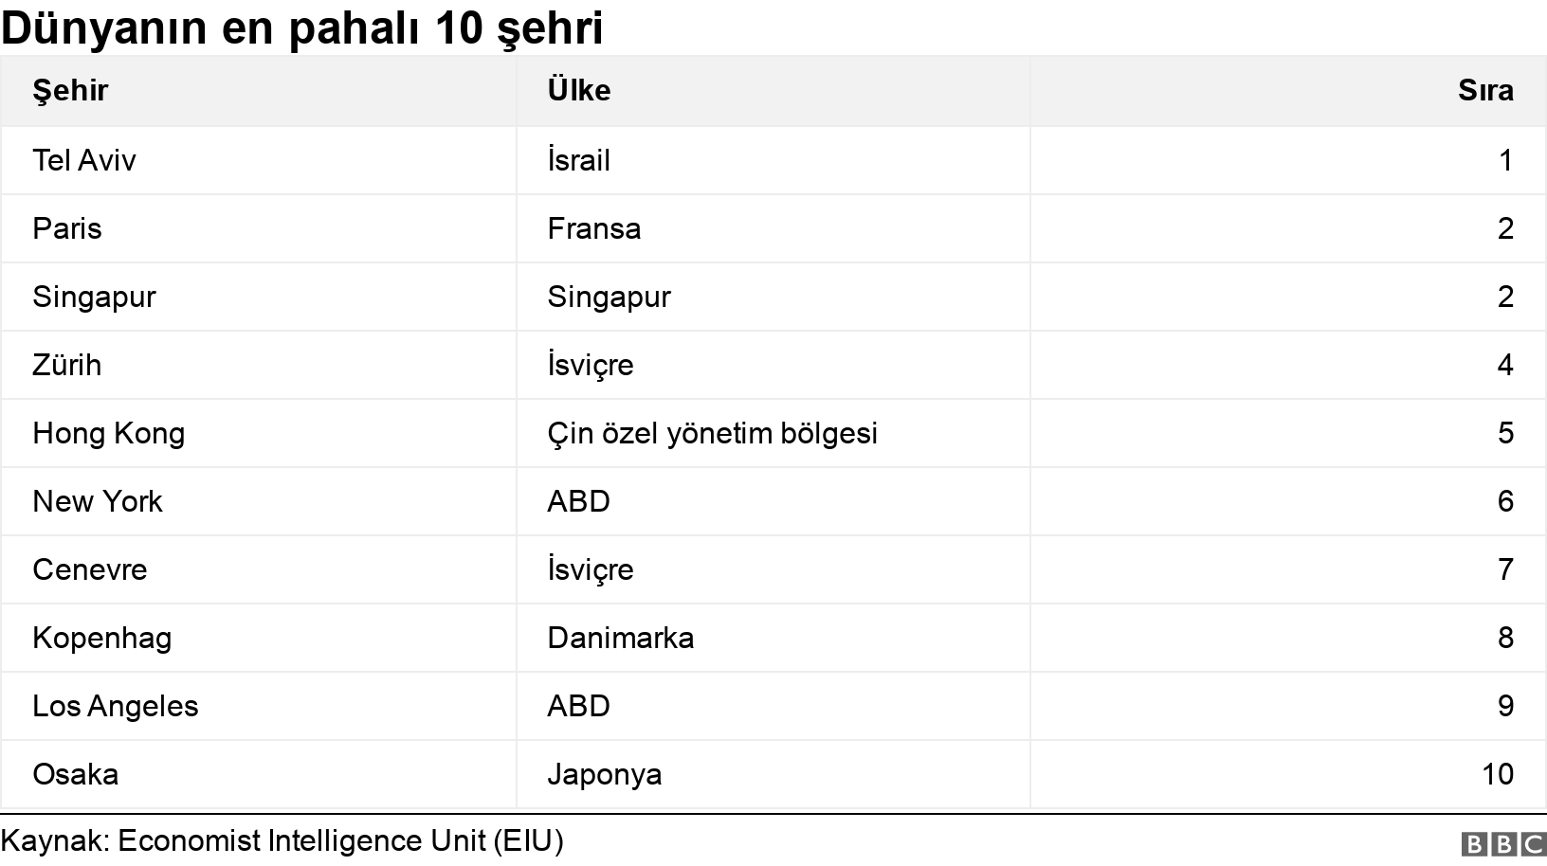The width and height of the screenshot is (1547, 866).
Task: Select the Los Angeles city cell
Action: [x=259, y=706]
